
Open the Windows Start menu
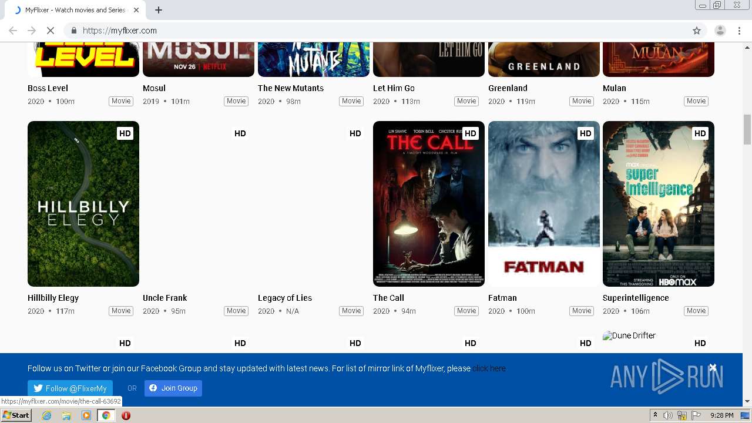(x=16, y=415)
